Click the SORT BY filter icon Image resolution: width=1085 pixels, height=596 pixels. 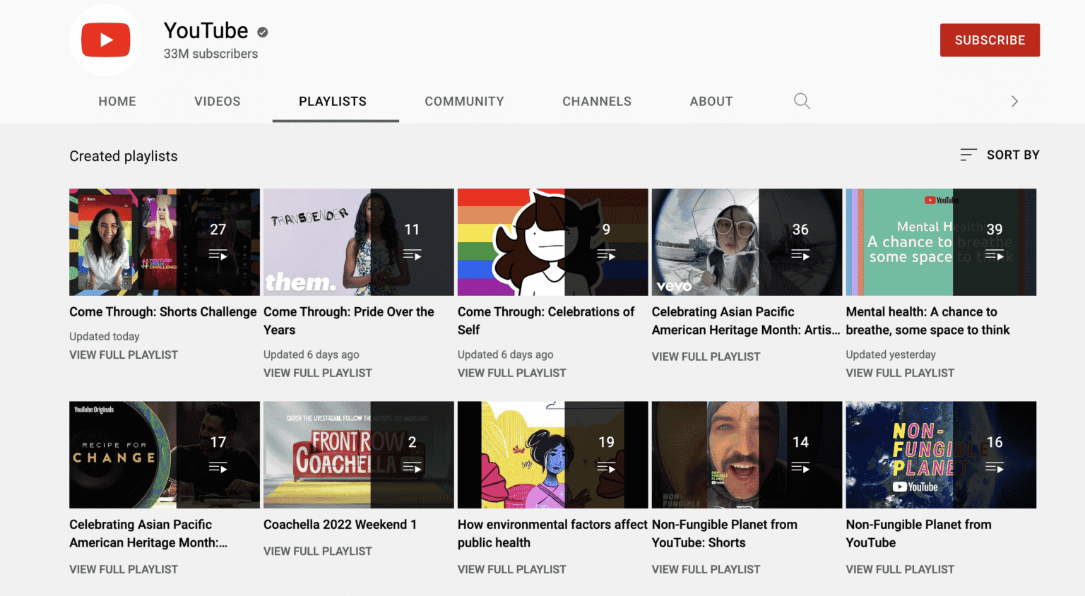pyautogui.click(x=968, y=155)
